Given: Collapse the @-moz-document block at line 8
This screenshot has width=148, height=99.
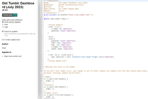Looking at the screenshot, I should (43, 15).
